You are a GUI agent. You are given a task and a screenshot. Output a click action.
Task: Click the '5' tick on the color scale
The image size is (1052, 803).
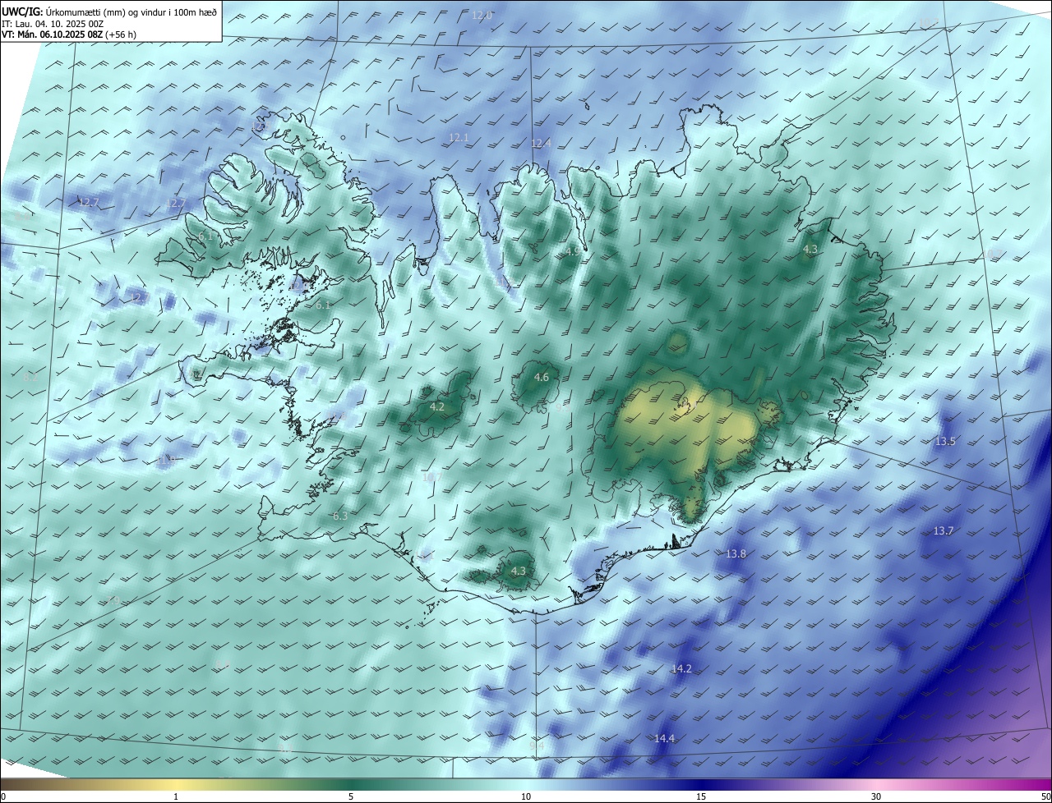[x=351, y=796]
